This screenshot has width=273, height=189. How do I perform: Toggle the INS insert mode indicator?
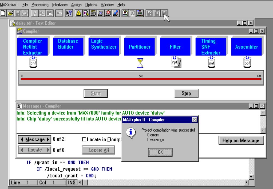pos(72,183)
